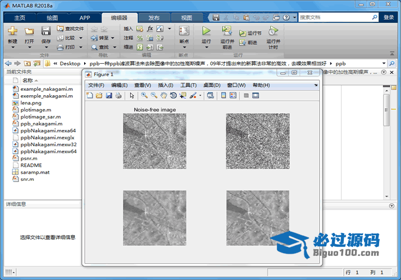Image resolution: width=401 pixels, height=280 pixels.
Task: Click the Save (保存) floppy icon
Action: [x=46, y=31]
